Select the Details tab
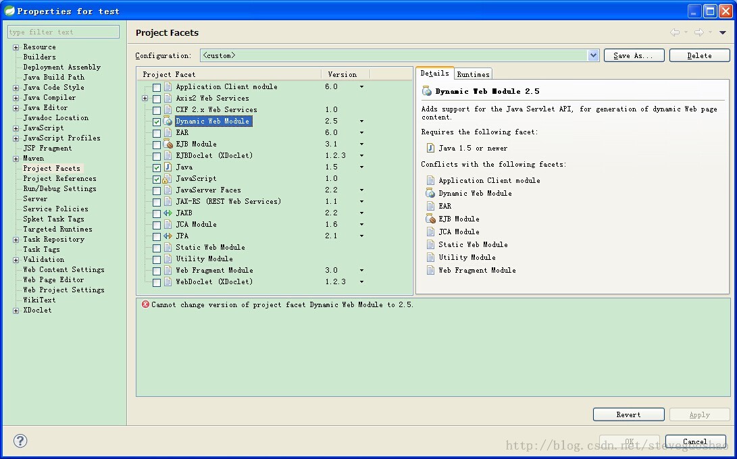 (434, 74)
